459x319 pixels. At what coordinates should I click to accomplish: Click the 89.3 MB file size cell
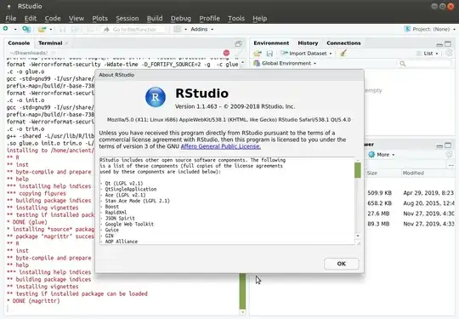(378, 224)
